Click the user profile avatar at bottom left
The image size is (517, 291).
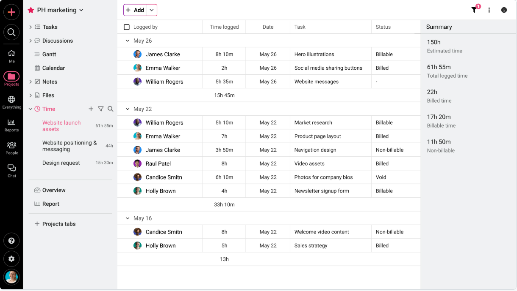point(11,277)
